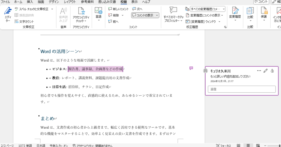Switch to the 差し込み文書 tab
The width and height of the screenshot is (281, 147).
point(107,2)
